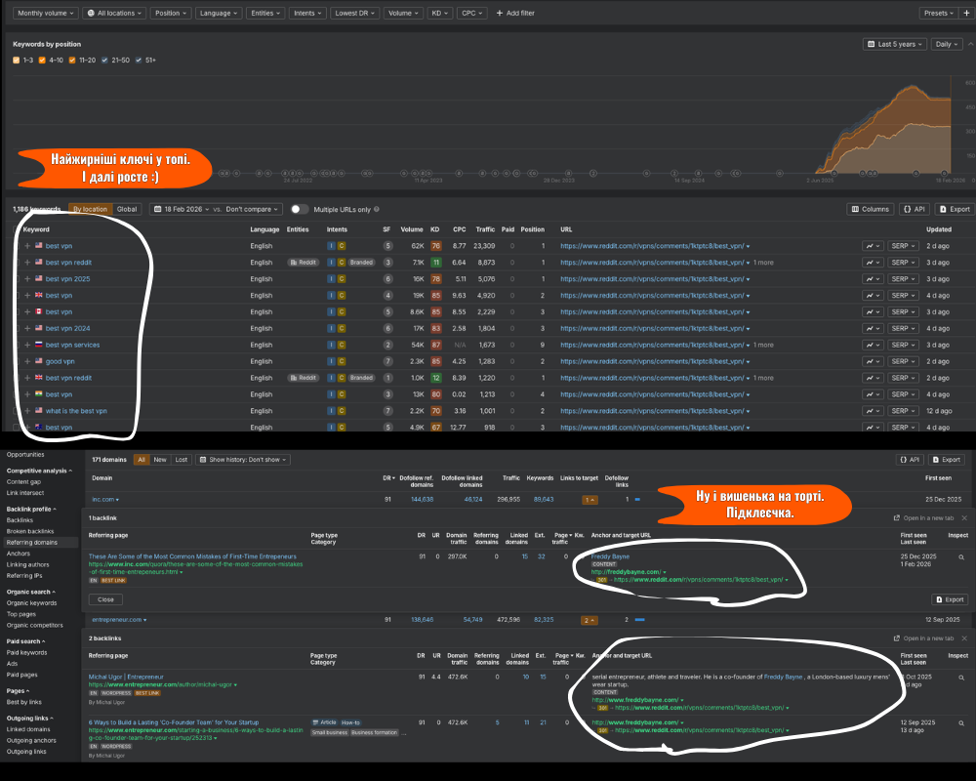Open trend chart icon for 'best vpn 2025' row

point(872,279)
